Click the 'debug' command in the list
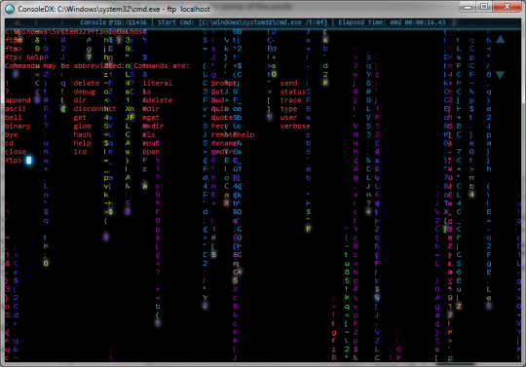 [84, 92]
